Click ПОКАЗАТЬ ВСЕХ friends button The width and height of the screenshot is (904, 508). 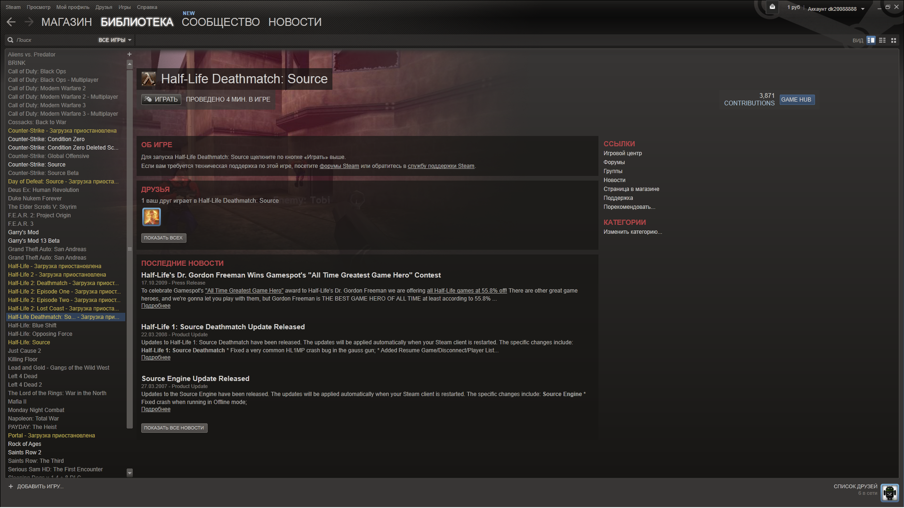[163, 238]
